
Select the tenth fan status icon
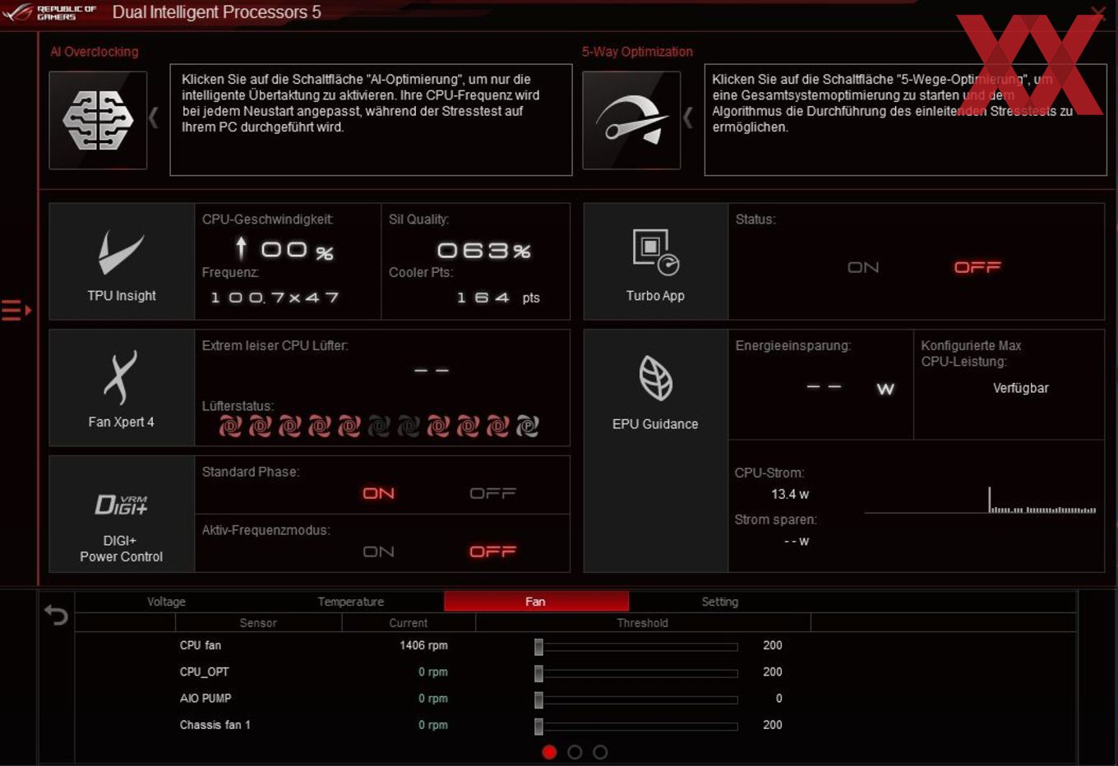pyautogui.click(x=497, y=426)
